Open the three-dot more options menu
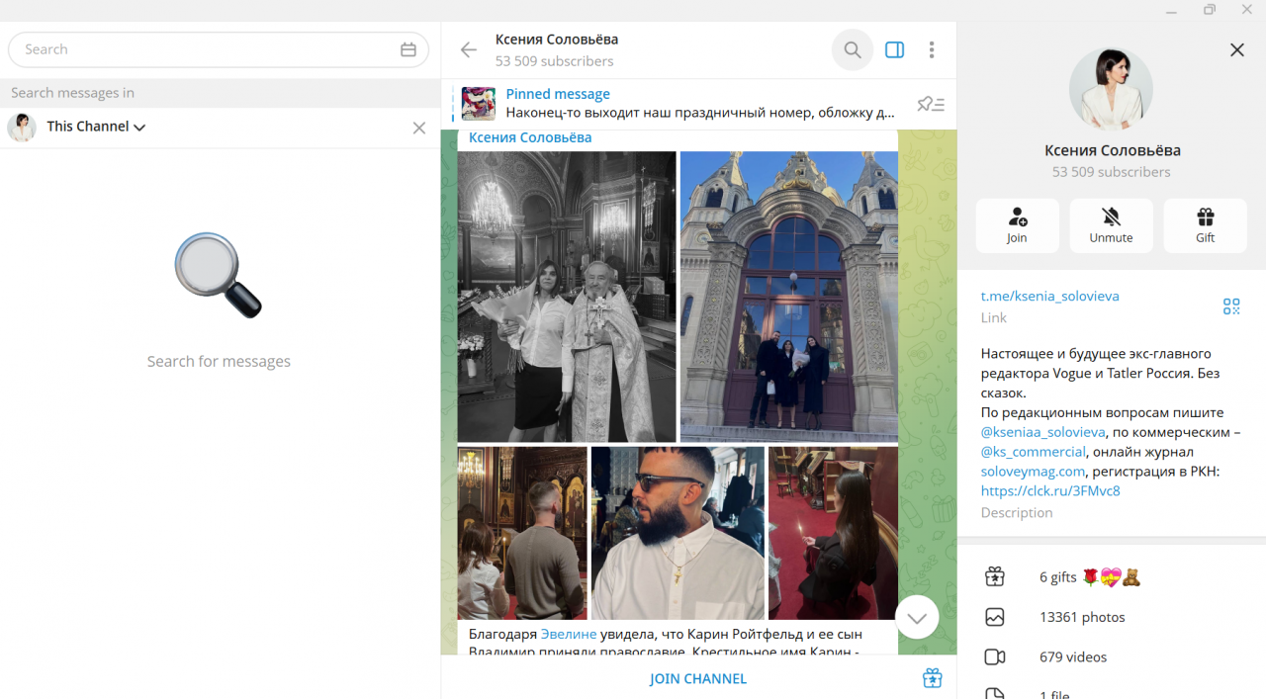Screen dimensions: 1266x699 tap(932, 49)
